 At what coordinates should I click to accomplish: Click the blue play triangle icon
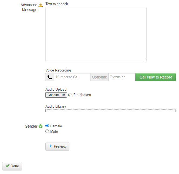pos(50,146)
